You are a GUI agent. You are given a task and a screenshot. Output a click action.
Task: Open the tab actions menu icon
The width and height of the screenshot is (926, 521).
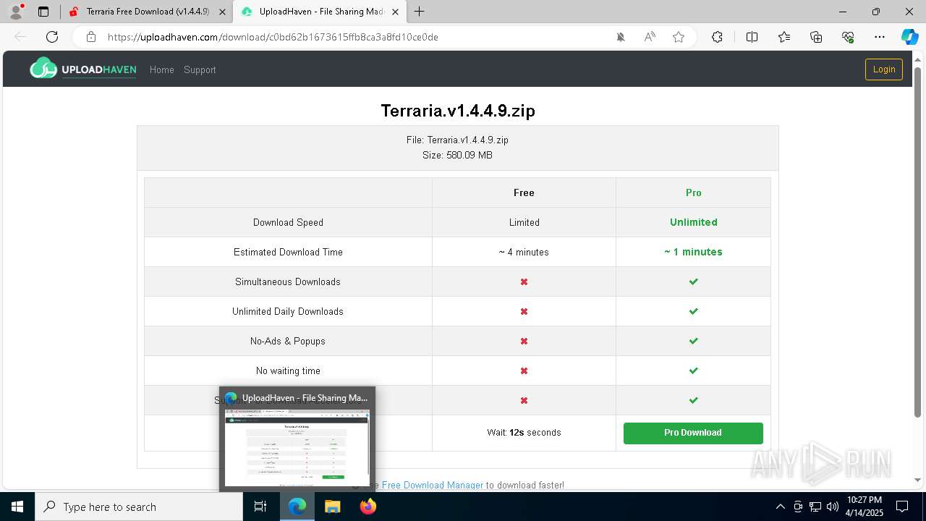43,12
